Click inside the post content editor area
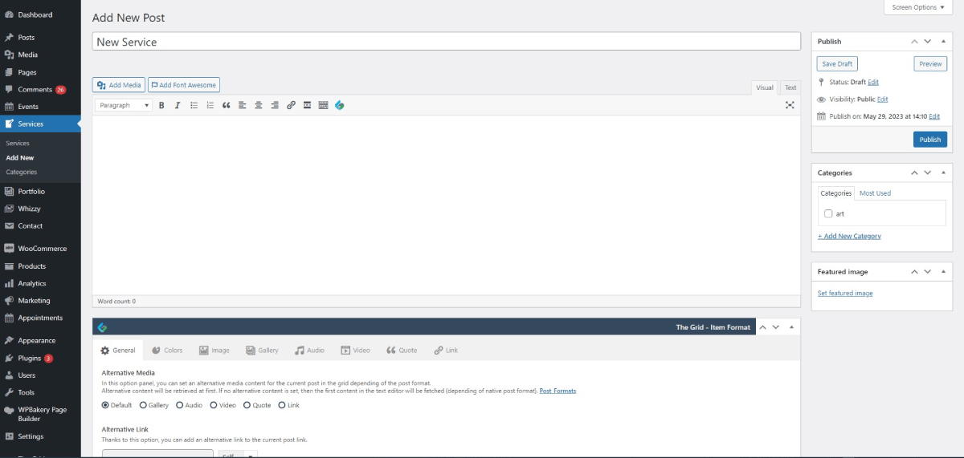The image size is (964, 458). coord(447,205)
